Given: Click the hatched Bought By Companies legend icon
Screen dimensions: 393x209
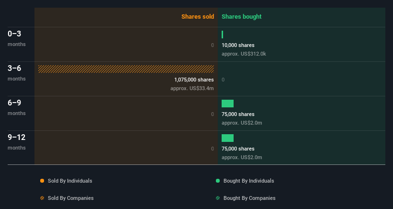Looking at the screenshot, I should pyautogui.click(x=218, y=198).
